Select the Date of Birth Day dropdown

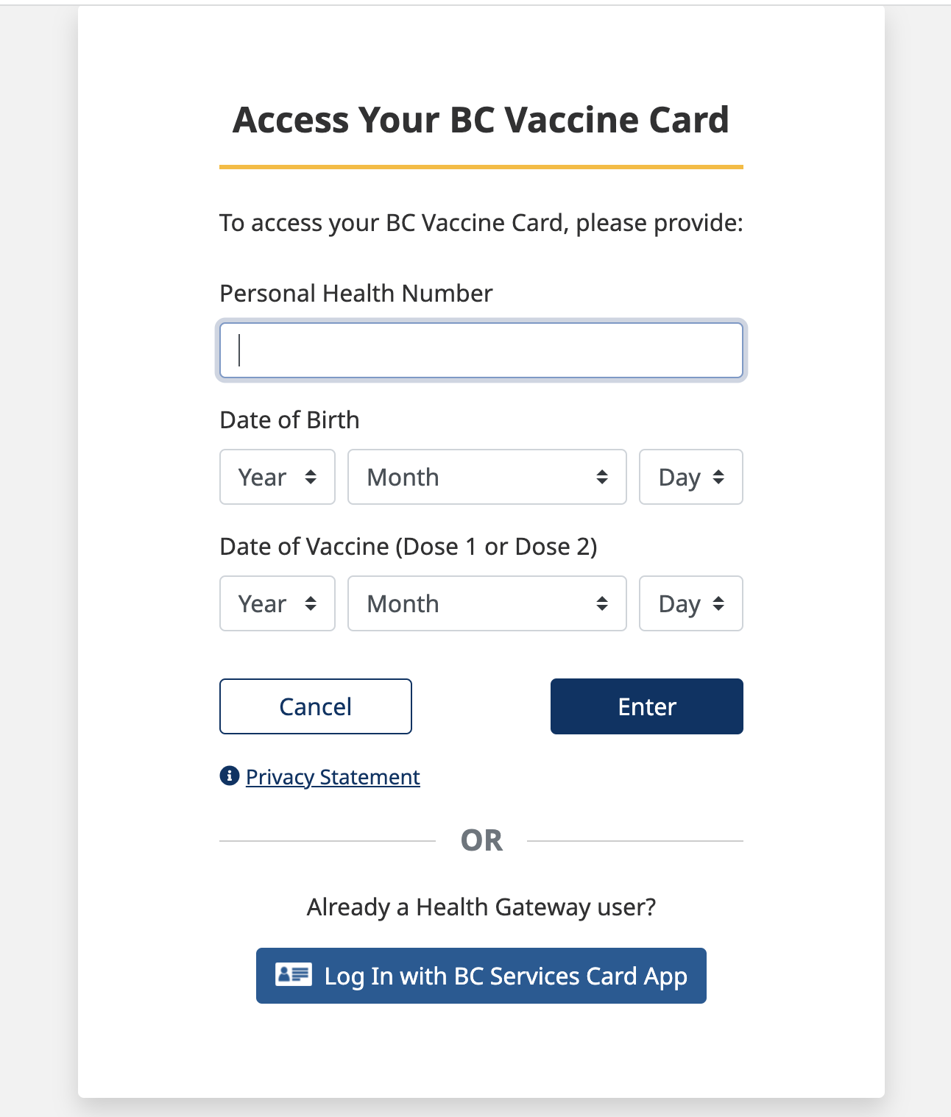pyautogui.click(x=690, y=477)
